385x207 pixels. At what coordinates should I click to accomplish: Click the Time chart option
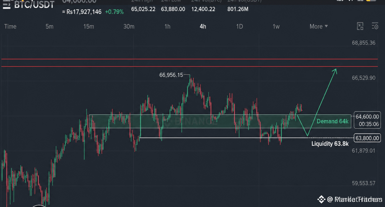coord(10,26)
